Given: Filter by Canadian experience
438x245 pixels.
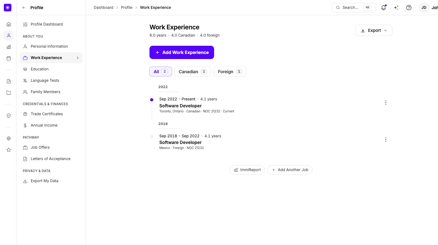Looking at the screenshot, I should point(193,72).
